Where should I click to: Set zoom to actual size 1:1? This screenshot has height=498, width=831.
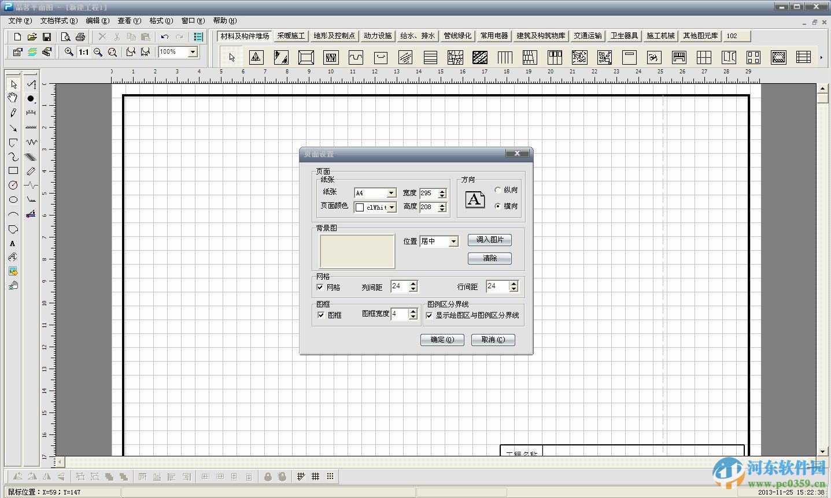point(84,52)
